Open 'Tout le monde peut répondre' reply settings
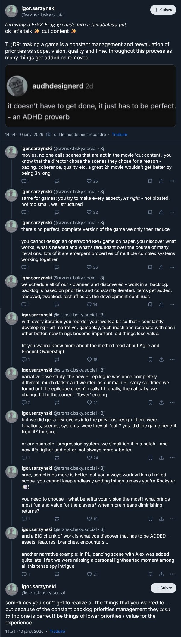The height and width of the screenshot is (637, 181). click(76, 134)
